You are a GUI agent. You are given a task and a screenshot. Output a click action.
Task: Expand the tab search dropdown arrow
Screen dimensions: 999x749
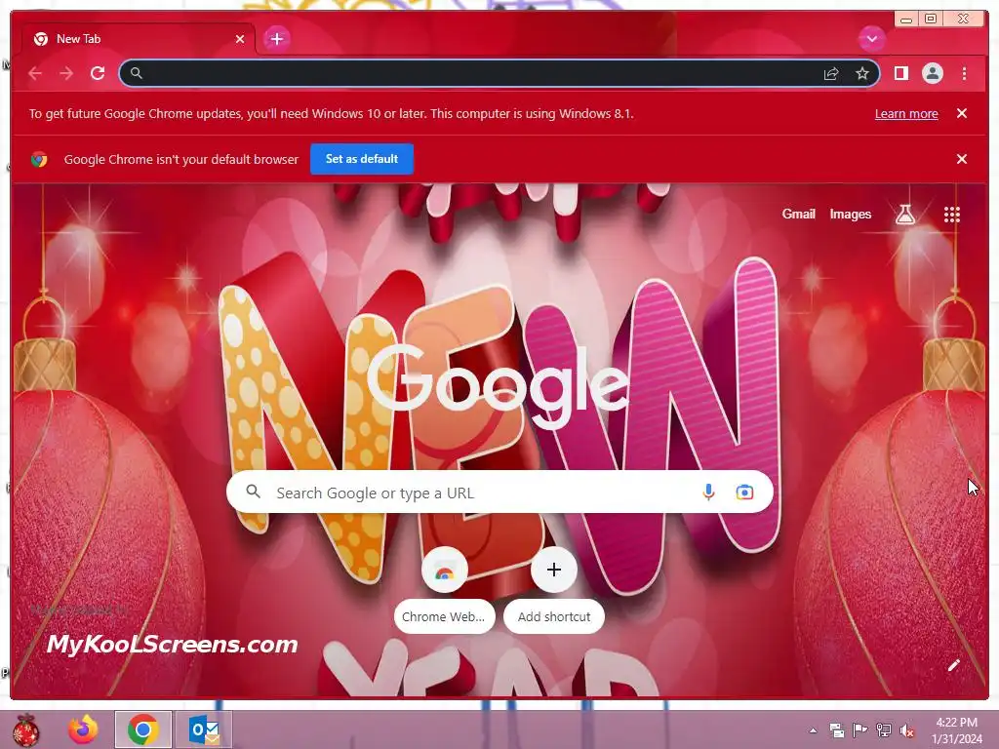tap(871, 39)
